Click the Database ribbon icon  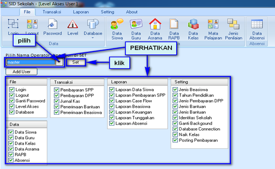pyautogui.click(x=93, y=24)
